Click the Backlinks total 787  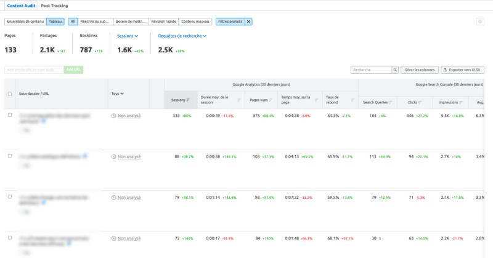(x=86, y=50)
